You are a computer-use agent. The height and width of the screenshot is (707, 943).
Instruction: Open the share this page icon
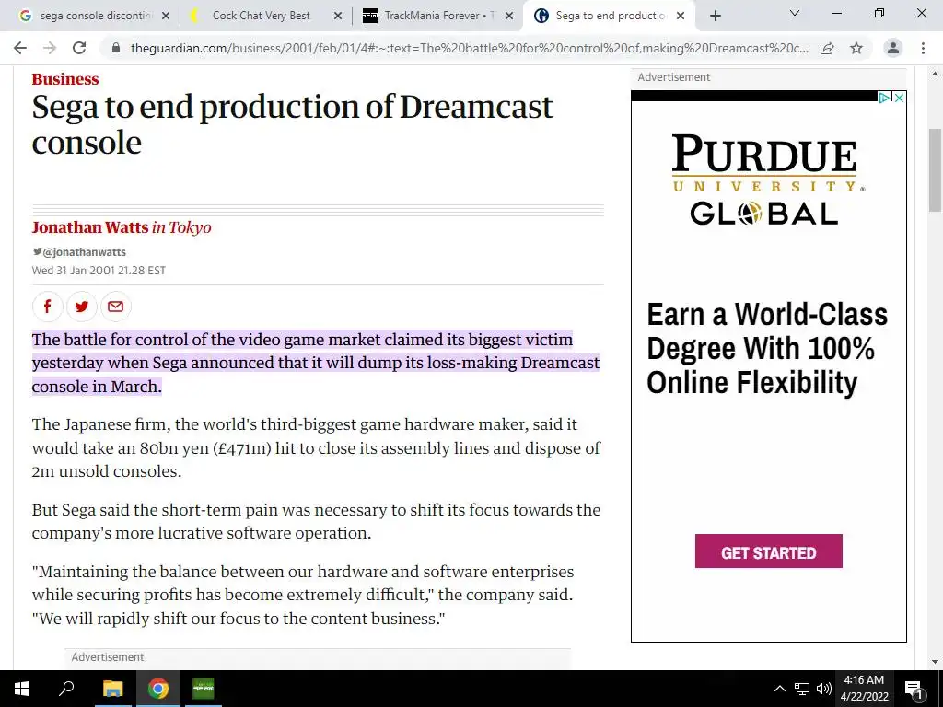[x=827, y=48]
